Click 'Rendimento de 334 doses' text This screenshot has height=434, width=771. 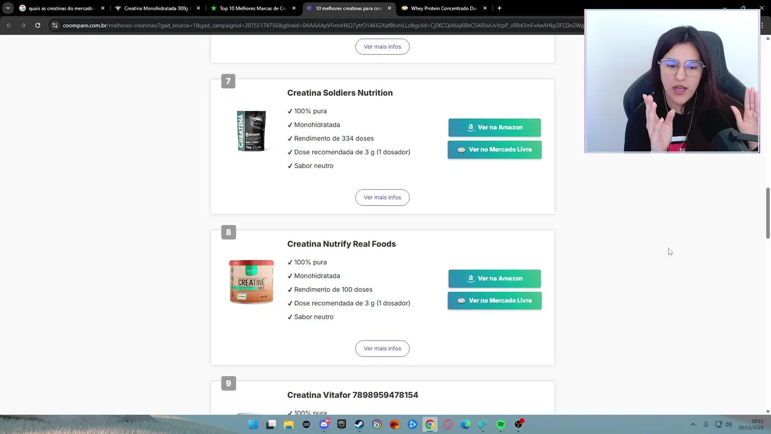point(334,139)
